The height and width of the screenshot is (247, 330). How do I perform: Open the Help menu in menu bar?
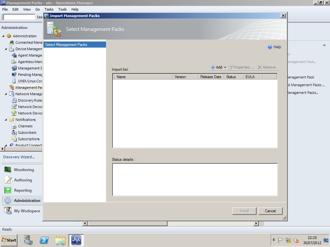[75, 9]
